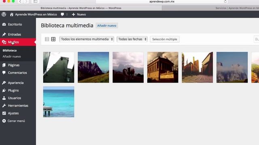Screen dimensions: 259x145
Task: Click the Escritorio dashboard icon
Action: [x=4, y=24]
